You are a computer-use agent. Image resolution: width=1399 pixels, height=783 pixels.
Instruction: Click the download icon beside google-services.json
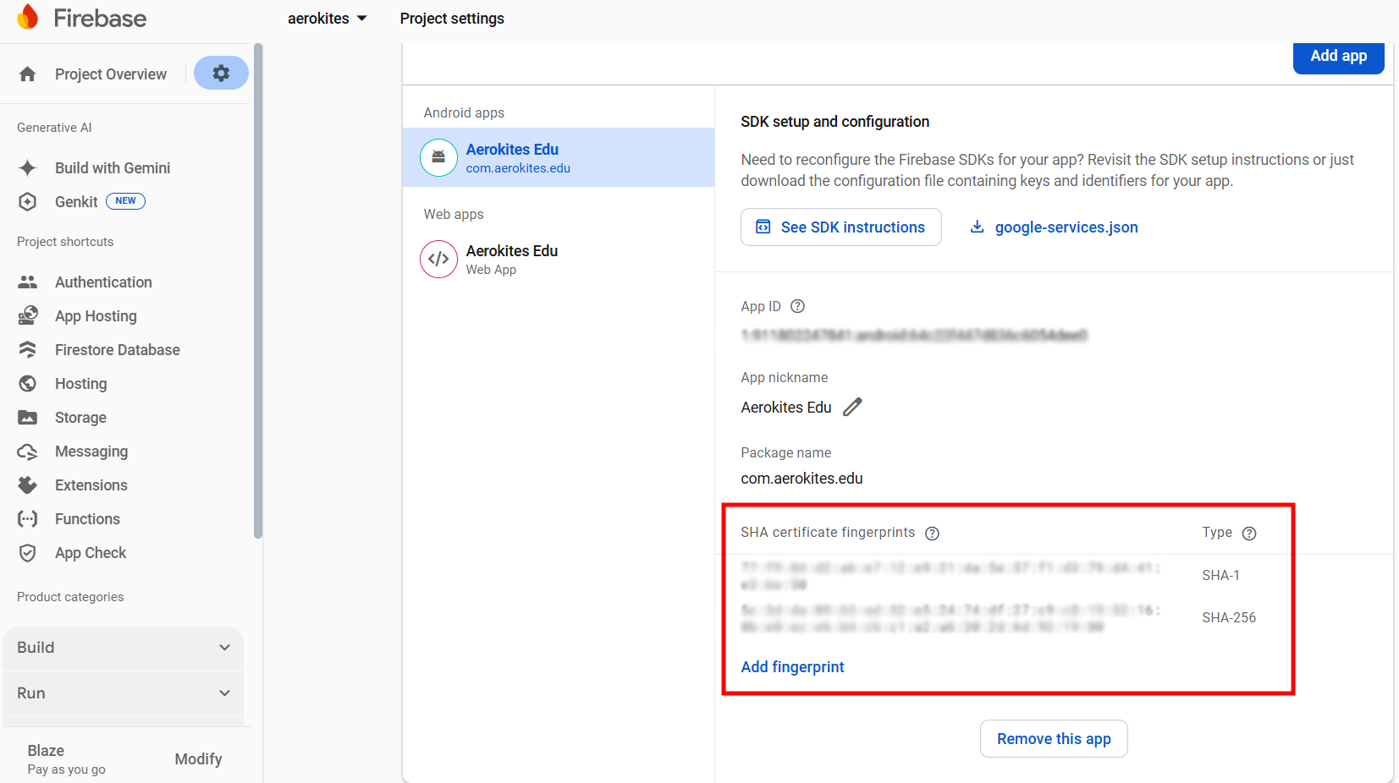tap(977, 227)
